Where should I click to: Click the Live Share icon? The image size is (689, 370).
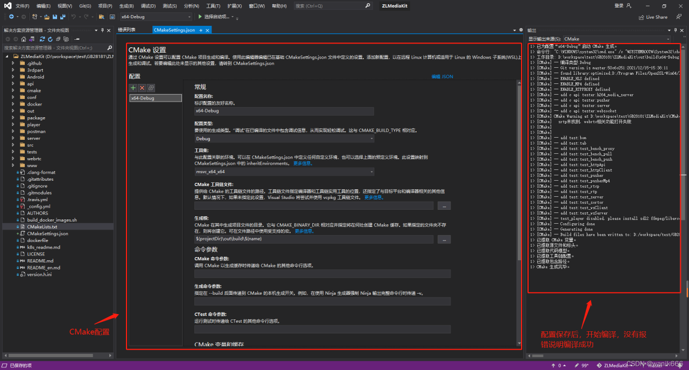(641, 17)
